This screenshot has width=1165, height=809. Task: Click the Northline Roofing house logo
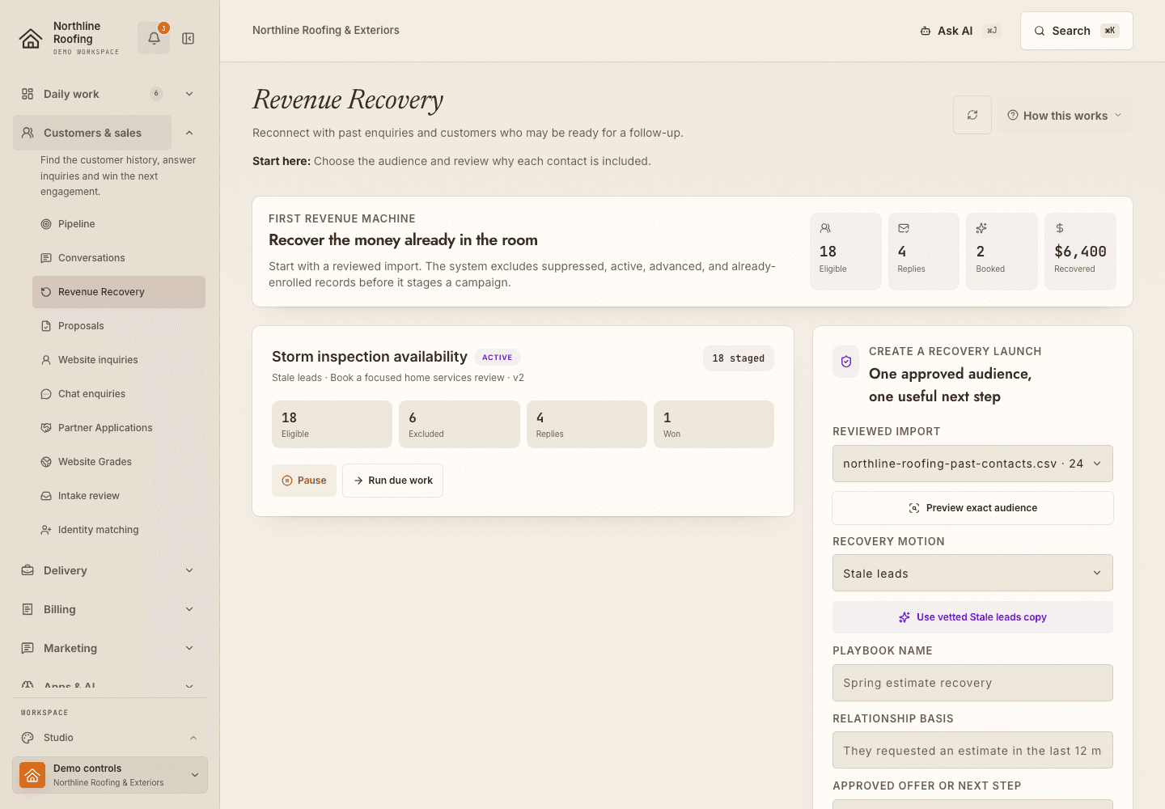[31, 38]
